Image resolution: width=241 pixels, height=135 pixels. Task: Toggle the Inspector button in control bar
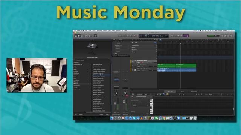click(79, 36)
